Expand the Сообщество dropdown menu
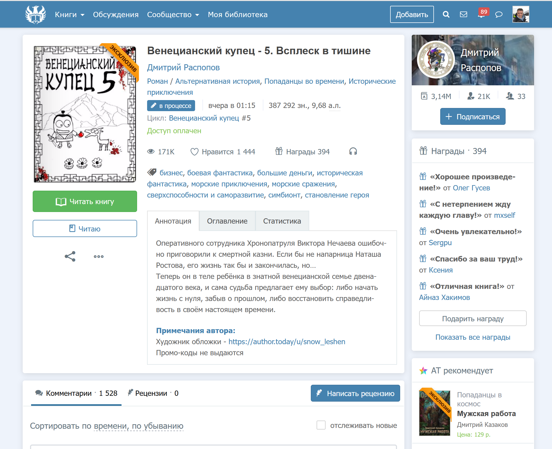552x449 pixels. (x=173, y=14)
